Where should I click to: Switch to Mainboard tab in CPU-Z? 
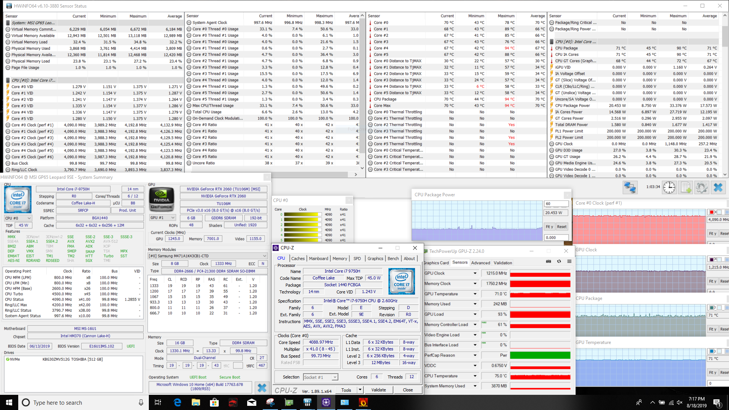pos(319,259)
